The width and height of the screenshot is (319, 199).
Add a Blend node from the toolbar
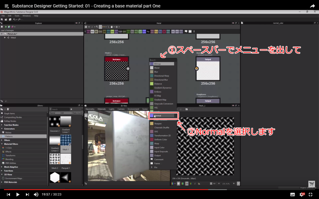click(x=92, y=32)
